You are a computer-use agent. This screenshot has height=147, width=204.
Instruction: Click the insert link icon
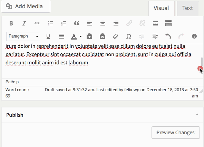click(x=129, y=23)
